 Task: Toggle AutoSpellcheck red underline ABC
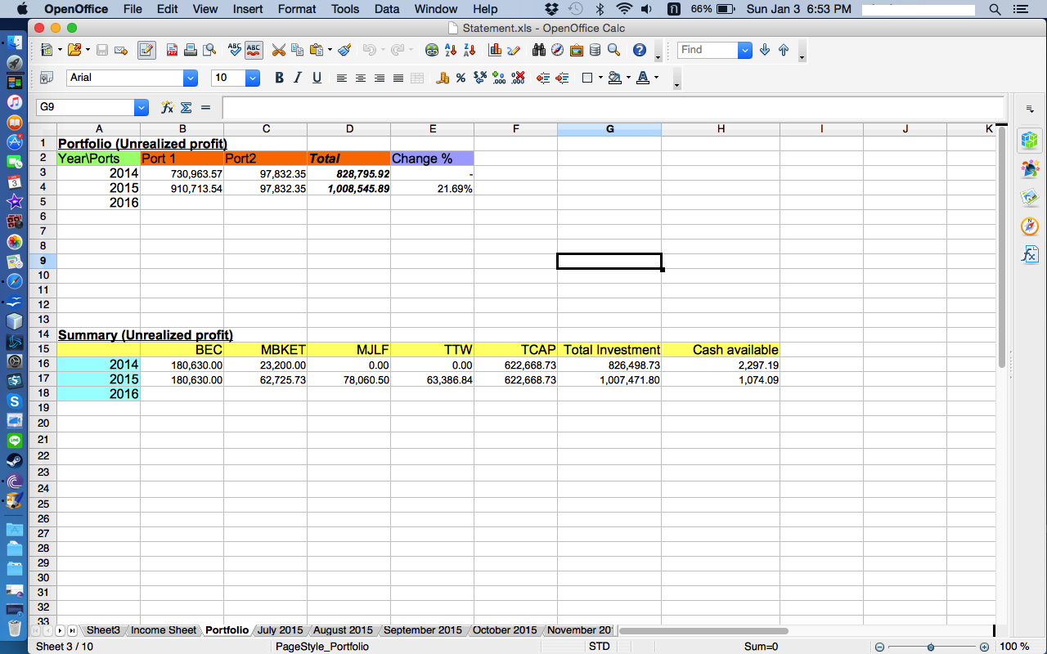pos(254,50)
